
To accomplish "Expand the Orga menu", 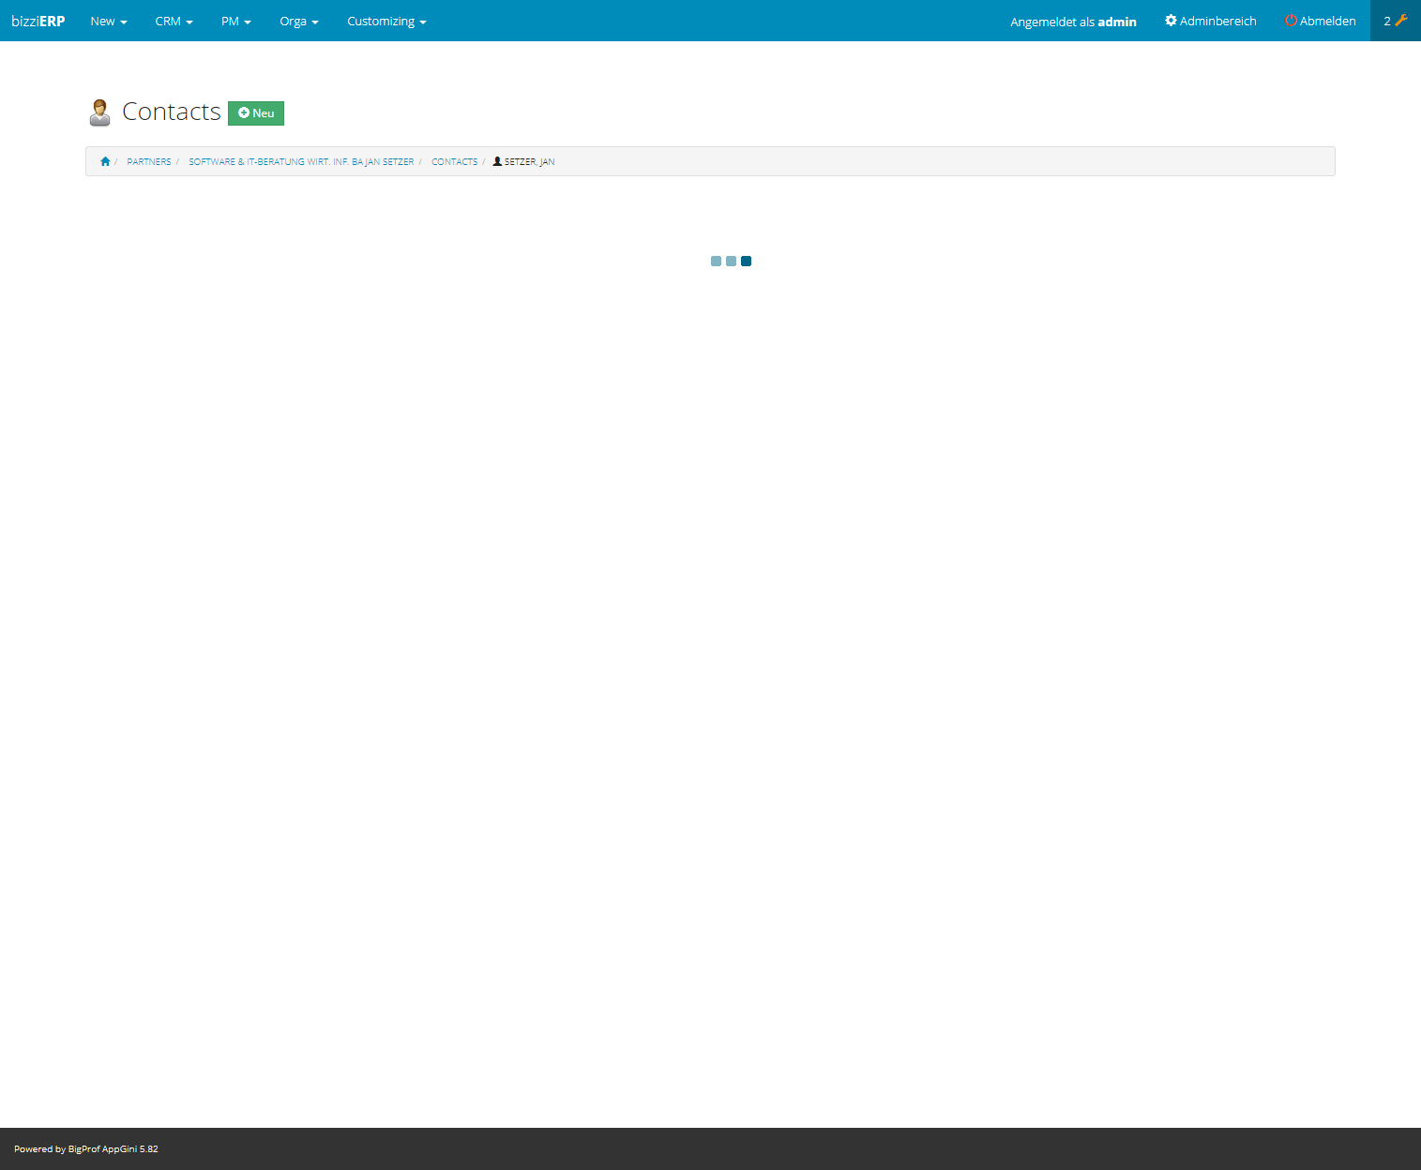I will pyautogui.click(x=299, y=21).
